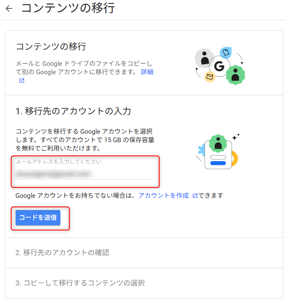
Task: Expand section 3. コピーして移行するコンテンツの選択
Action: click(144, 283)
